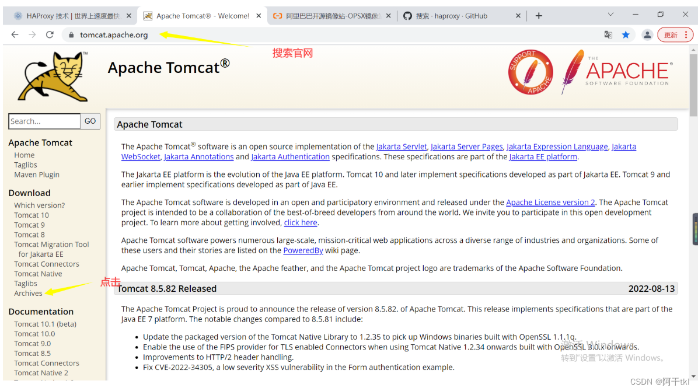Close the Alibaba mirror OPSX tab

pyautogui.click(x=388, y=16)
